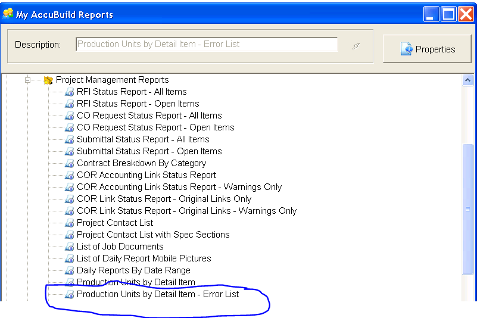Click the icon for Submittal Status Report - All Items
This screenshot has width=477, height=318.
69,139
